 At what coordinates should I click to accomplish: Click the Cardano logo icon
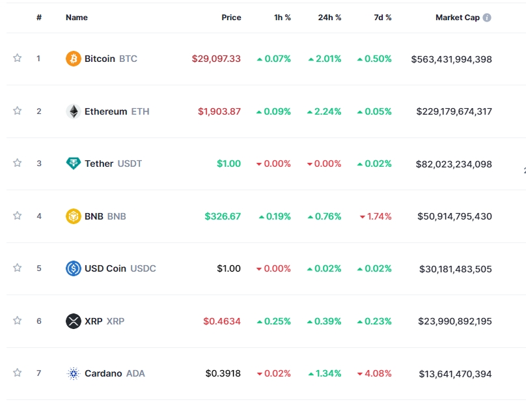(74, 373)
